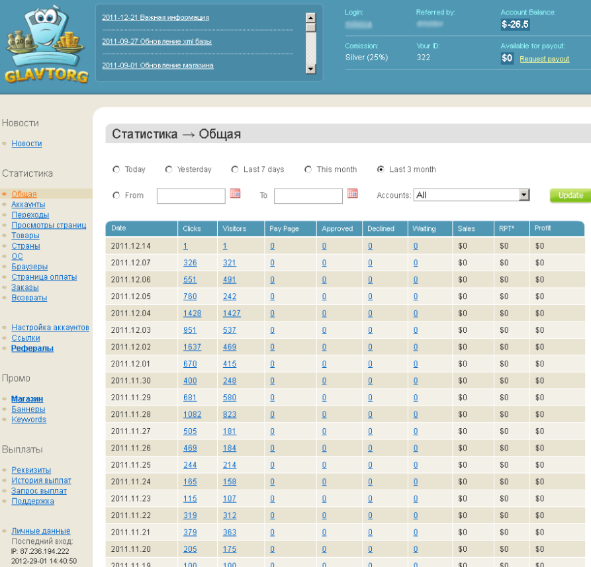Enable the custom From date range radio
Image resolution: width=591 pixels, height=567 pixels.
coord(116,195)
